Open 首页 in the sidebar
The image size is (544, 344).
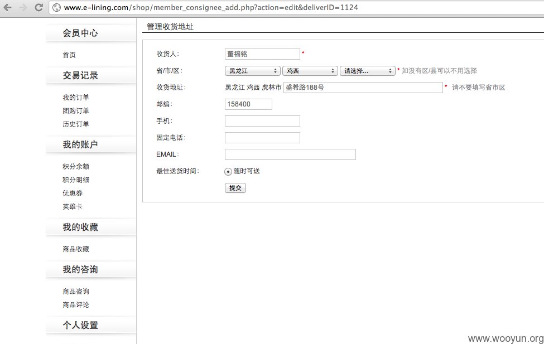(x=69, y=55)
